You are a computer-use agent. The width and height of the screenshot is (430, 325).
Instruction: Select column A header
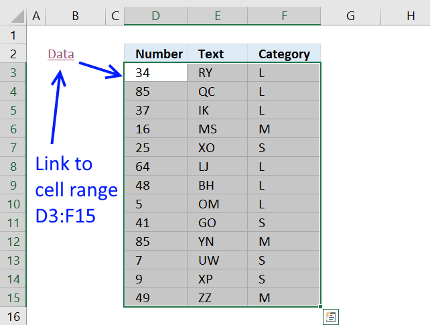click(x=36, y=16)
